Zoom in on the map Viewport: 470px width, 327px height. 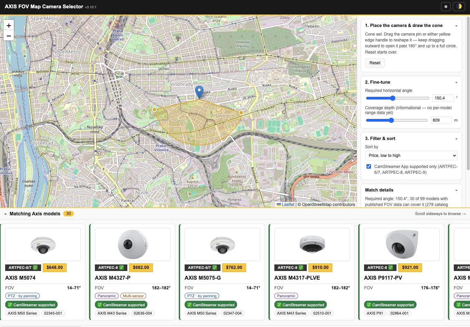[9, 26]
